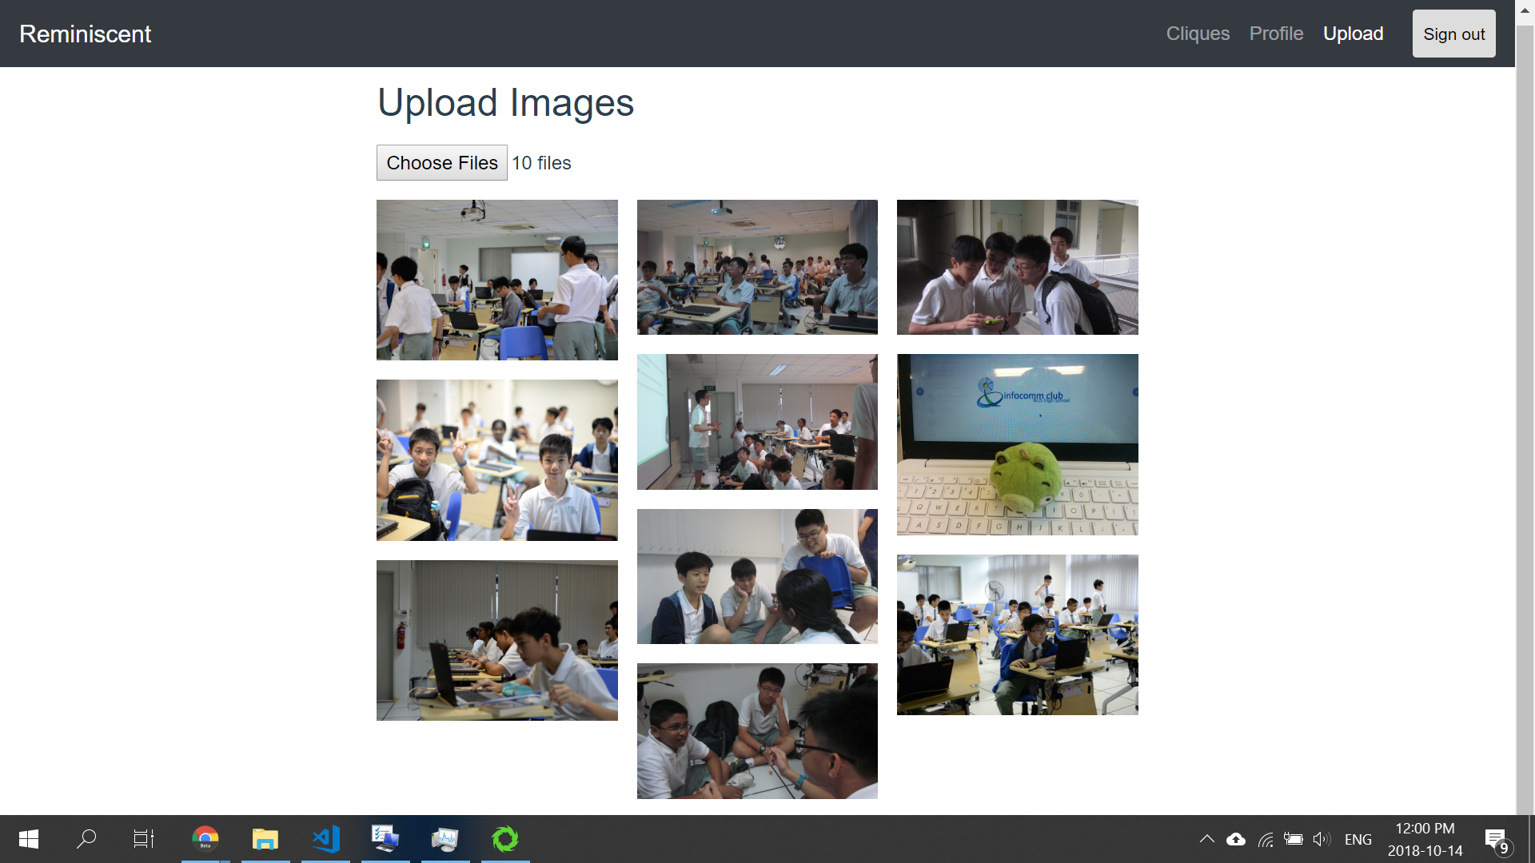The height and width of the screenshot is (863, 1535).
Task: Switch to Chrome Beta in the taskbar
Action: click(205, 839)
